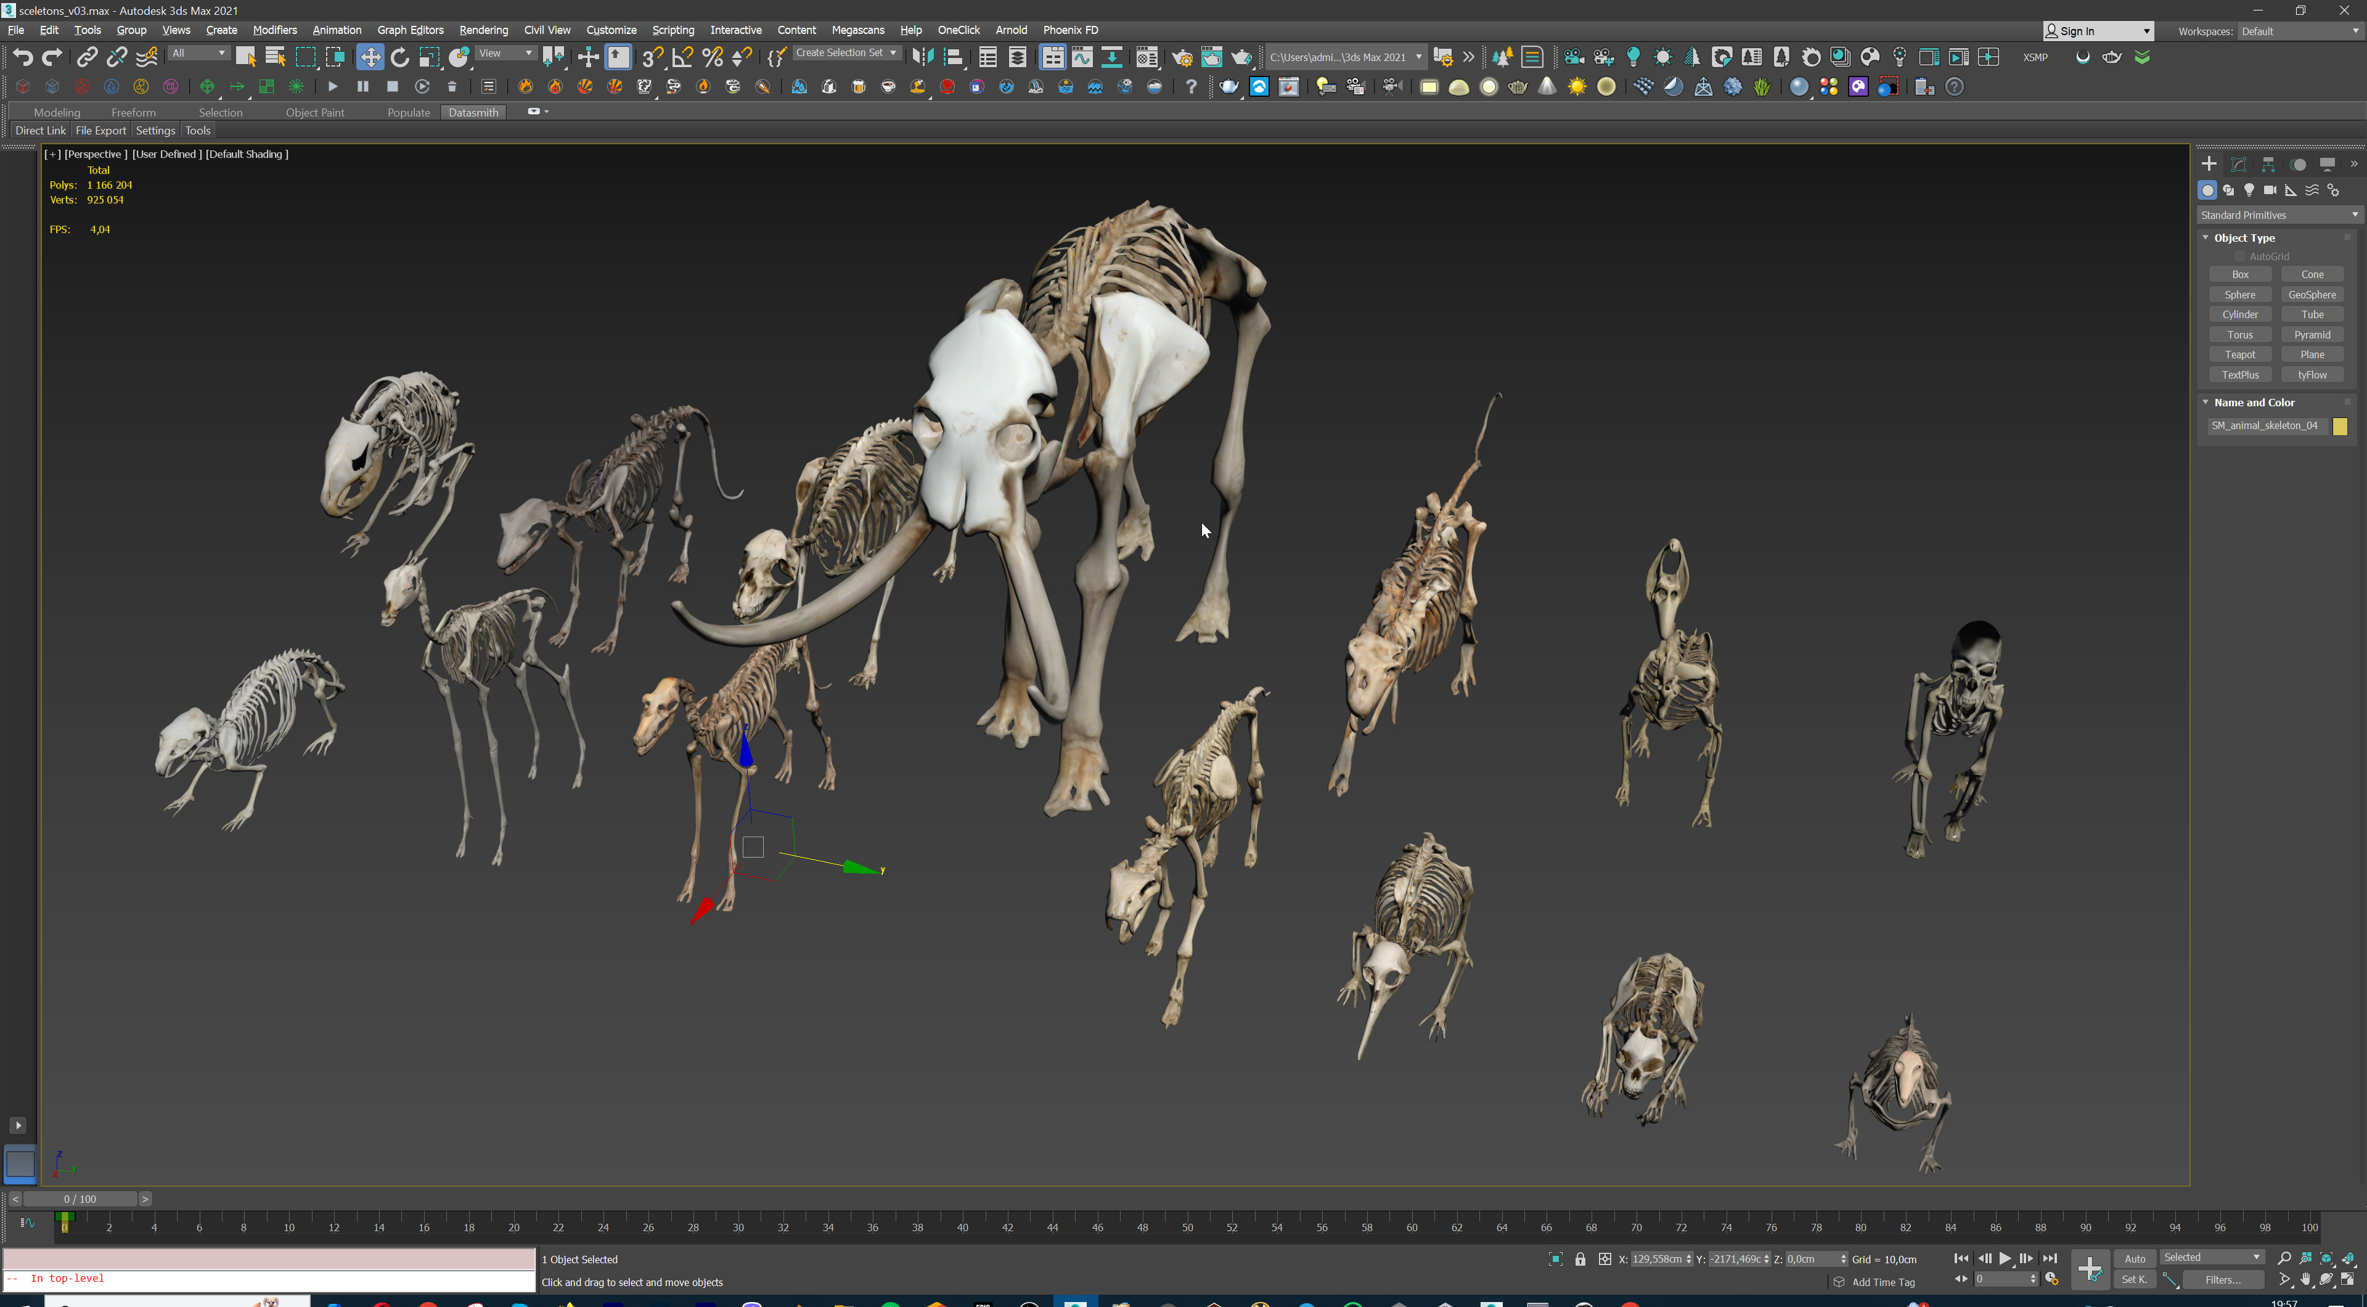Open the Megascans menu

pyautogui.click(x=857, y=30)
